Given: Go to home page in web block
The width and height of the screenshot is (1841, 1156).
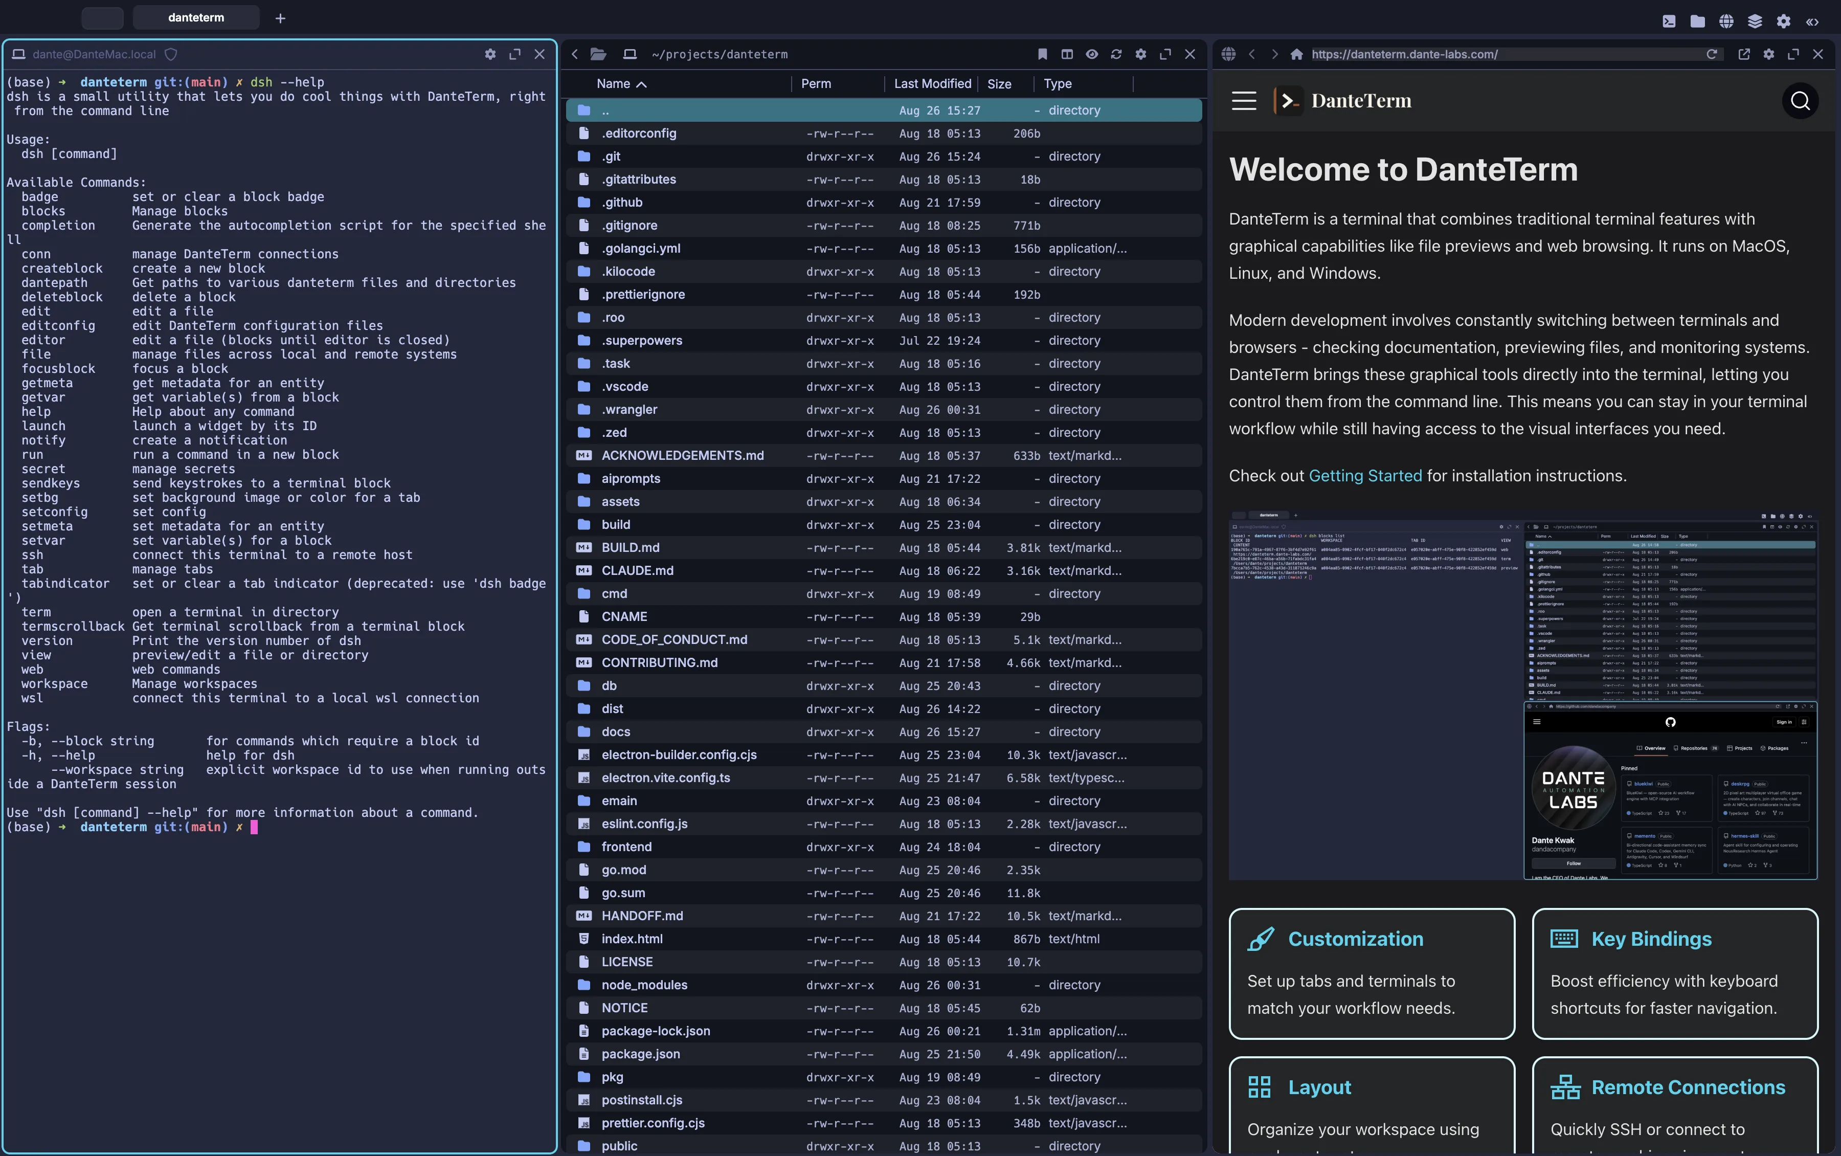Looking at the screenshot, I should click(x=1297, y=54).
